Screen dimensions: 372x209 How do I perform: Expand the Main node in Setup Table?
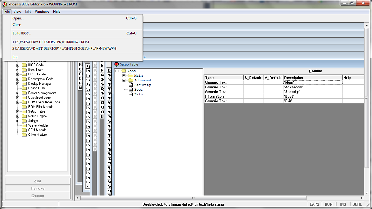coord(124,76)
